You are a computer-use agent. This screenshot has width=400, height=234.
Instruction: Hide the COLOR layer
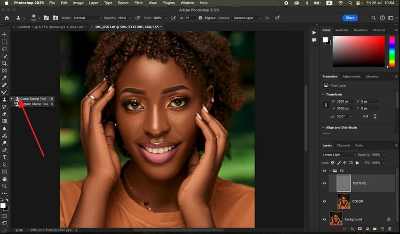click(x=324, y=201)
